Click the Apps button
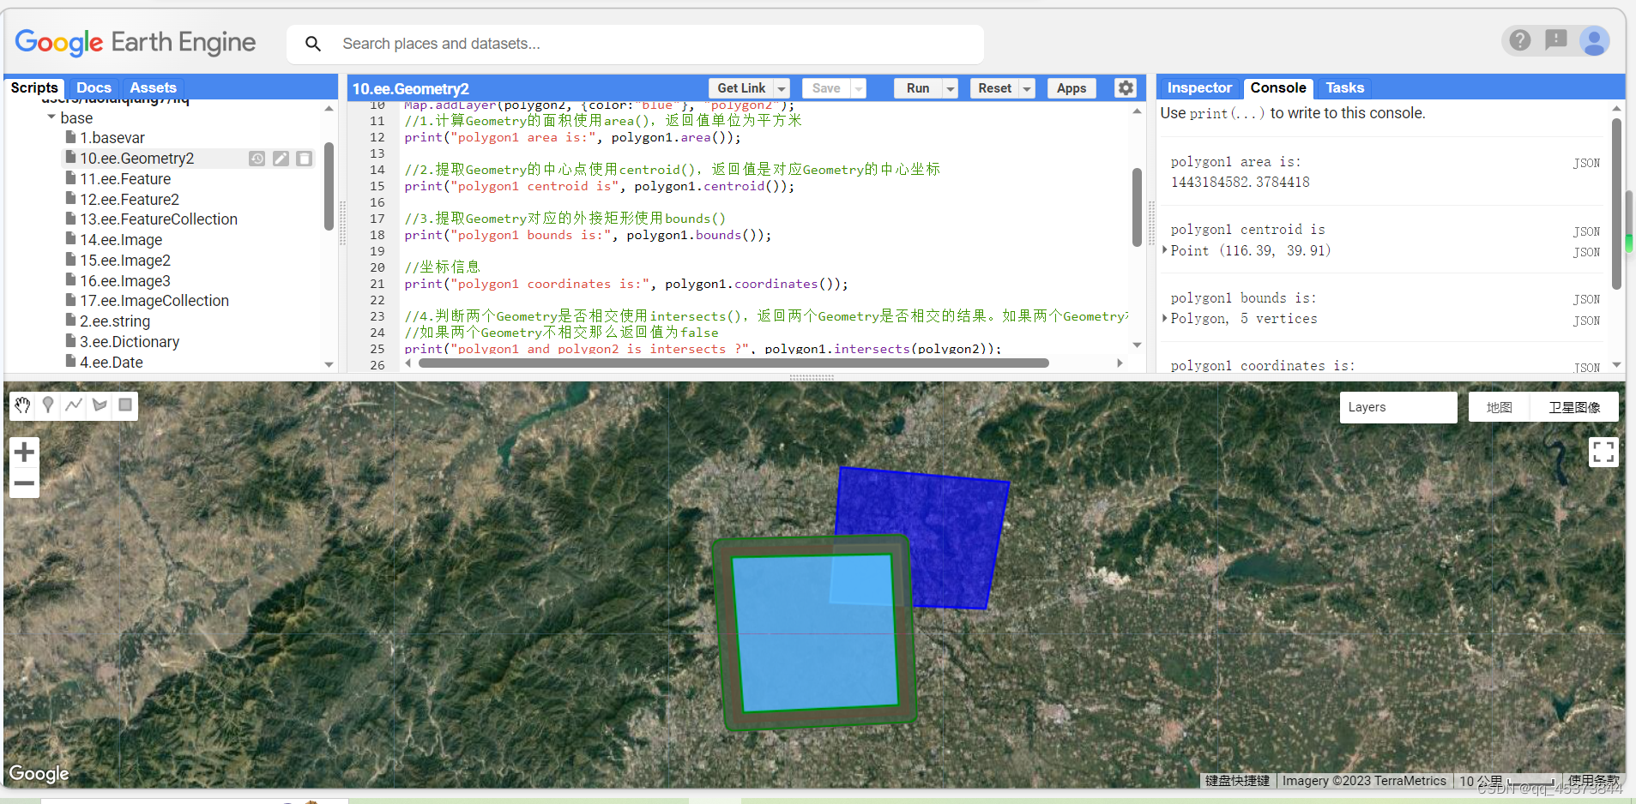Screen dimensions: 1636x804 [1072, 88]
